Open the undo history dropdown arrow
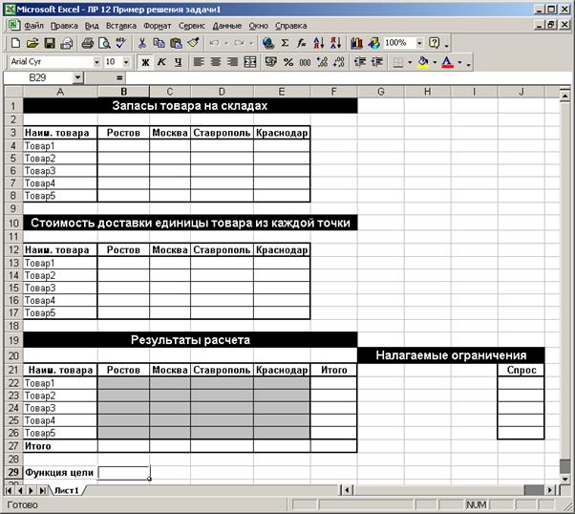This screenshot has width=575, height=514. [x=226, y=43]
